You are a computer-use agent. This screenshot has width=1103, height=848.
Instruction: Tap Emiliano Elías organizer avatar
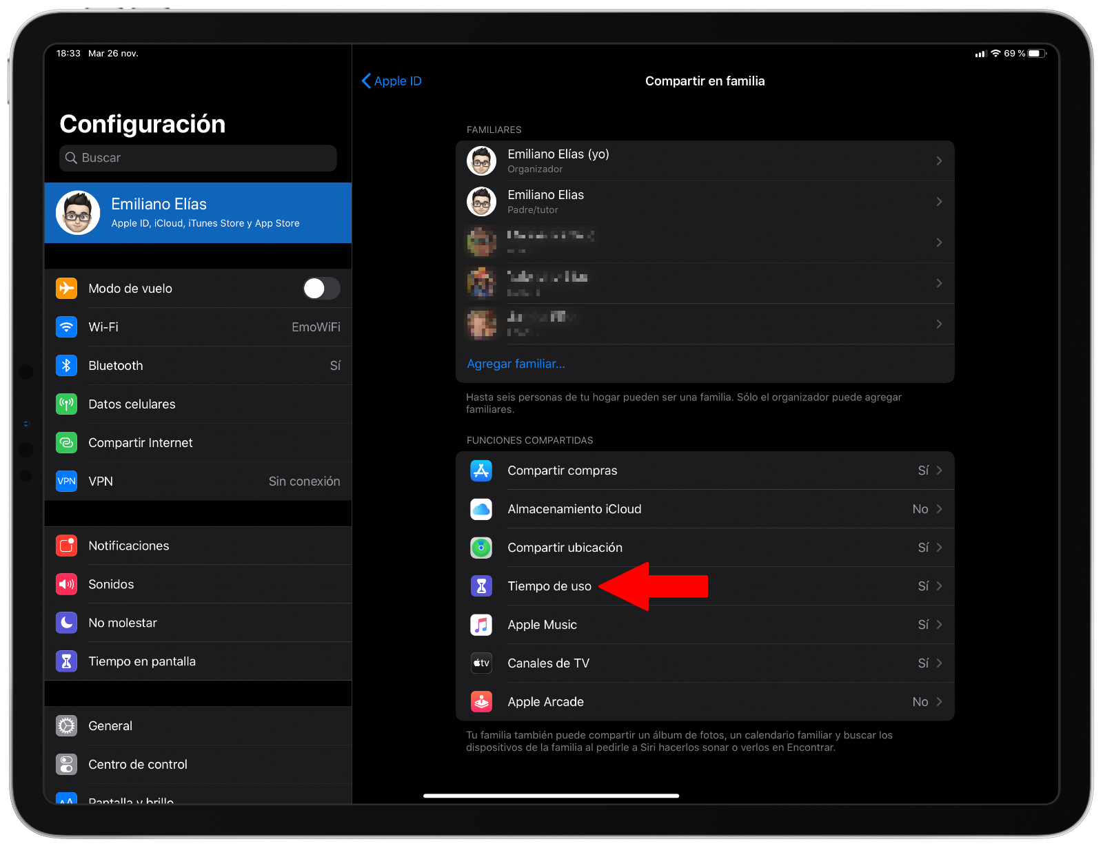tap(481, 161)
